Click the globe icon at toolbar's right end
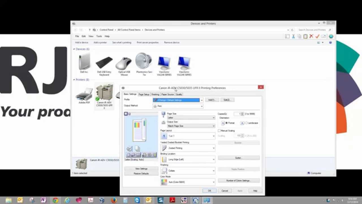Viewport: 362px width, 204px height. point(331,36)
